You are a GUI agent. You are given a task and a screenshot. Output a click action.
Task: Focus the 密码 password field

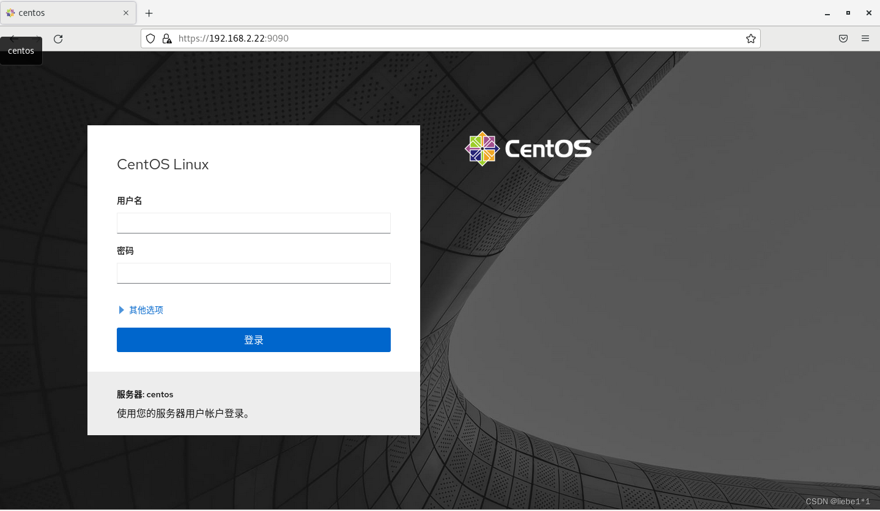[x=254, y=273]
